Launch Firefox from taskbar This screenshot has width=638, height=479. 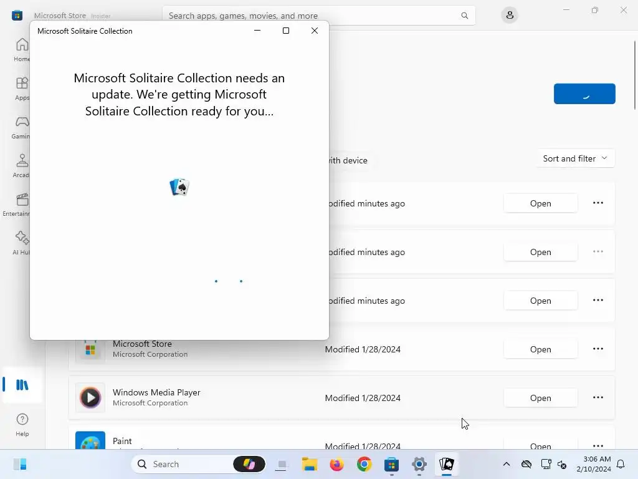[336, 464]
